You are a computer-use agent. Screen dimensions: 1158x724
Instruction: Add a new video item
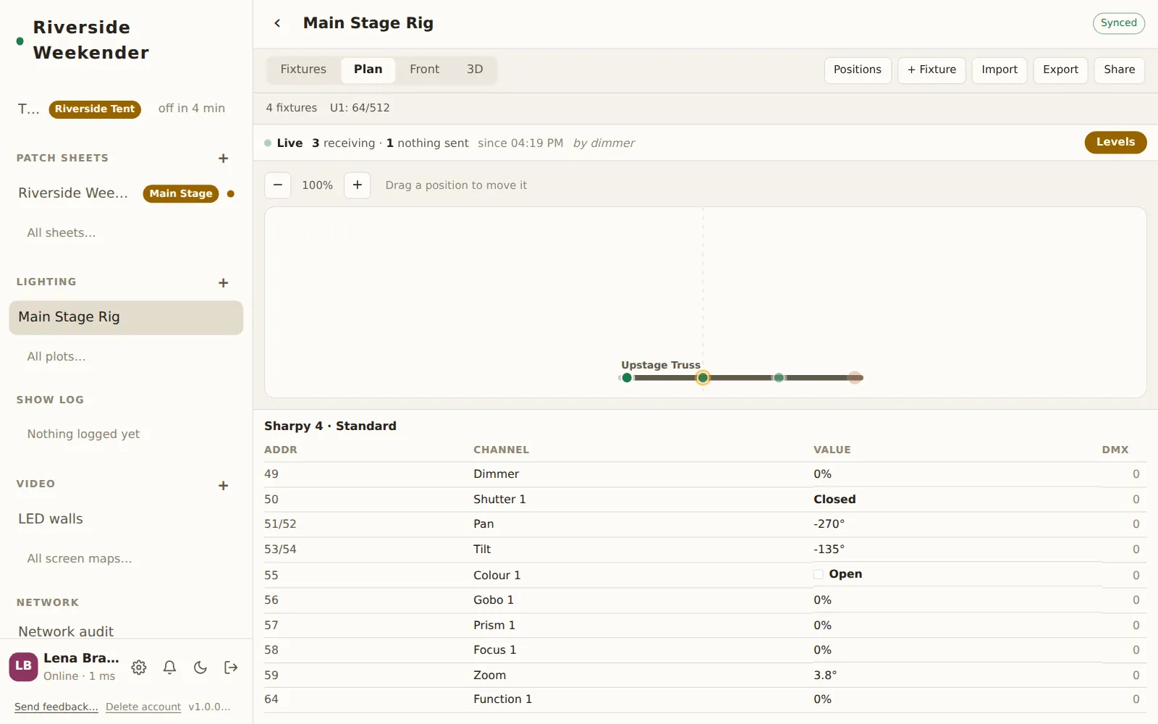(x=223, y=485)
